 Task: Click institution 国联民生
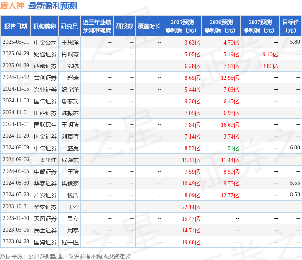(x=45, y=125)
